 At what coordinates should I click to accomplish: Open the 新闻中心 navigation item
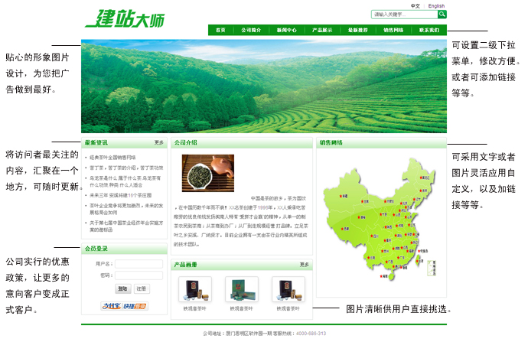click(286, 30)
